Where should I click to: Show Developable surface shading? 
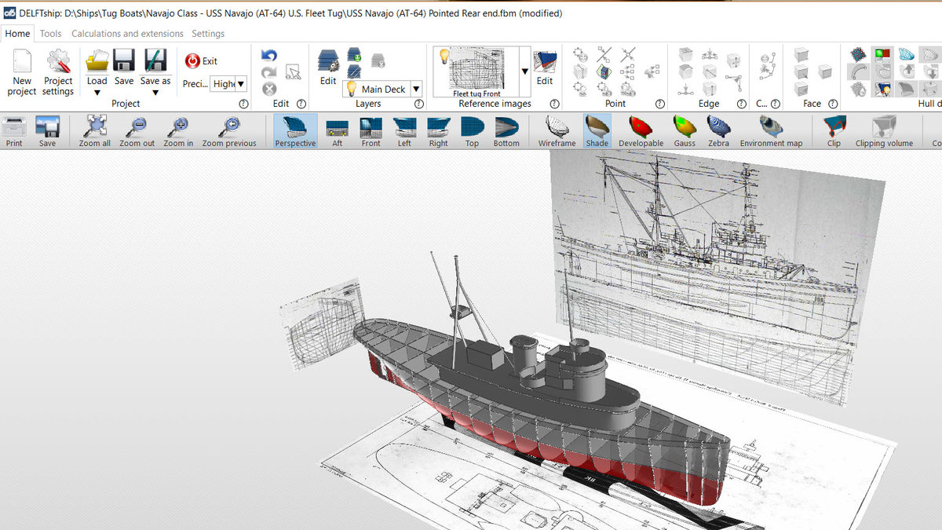[x=641, y=131]
